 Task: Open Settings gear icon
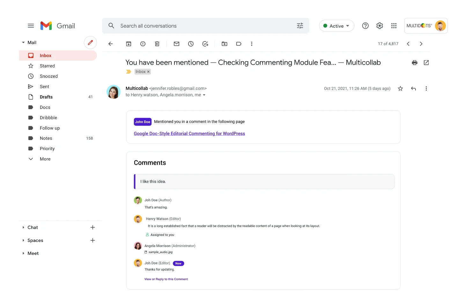(380, 26)
